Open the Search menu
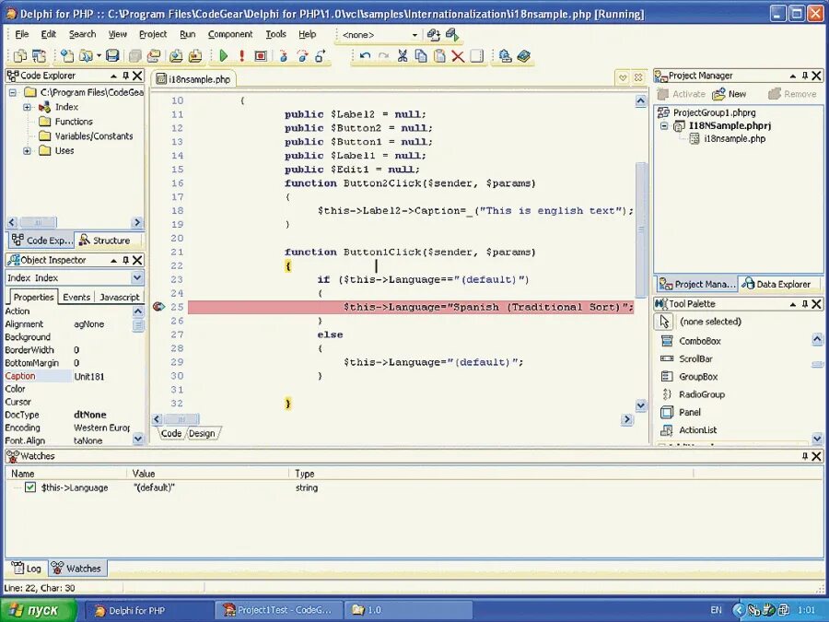Screen dimensions: 829x622 [x=83, y=34]
